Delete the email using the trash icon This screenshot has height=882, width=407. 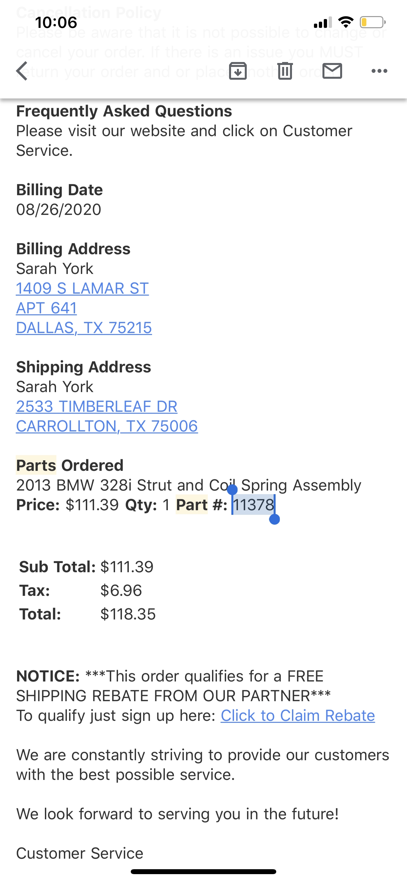pos(285,71)
